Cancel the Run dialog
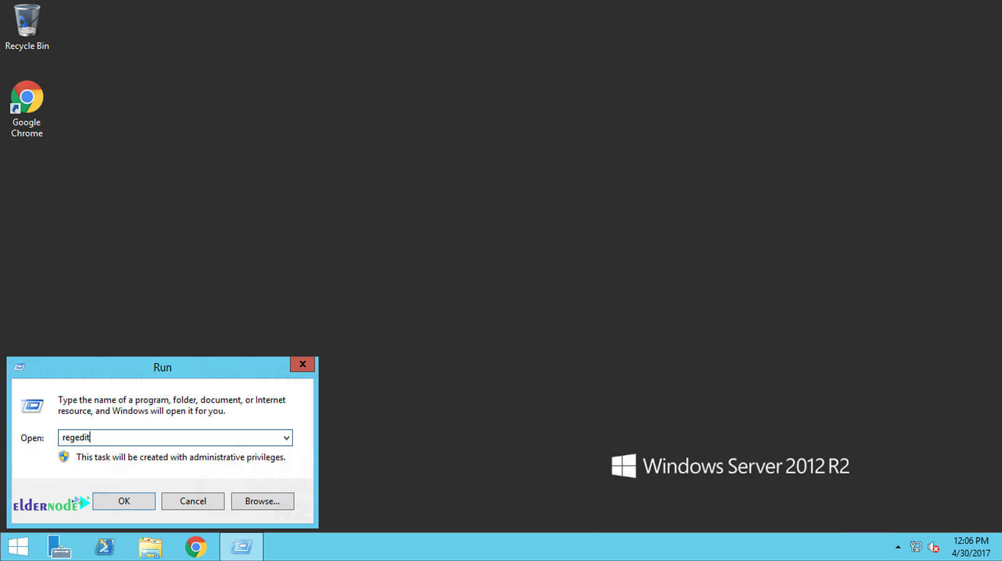 tap(193, 501)
